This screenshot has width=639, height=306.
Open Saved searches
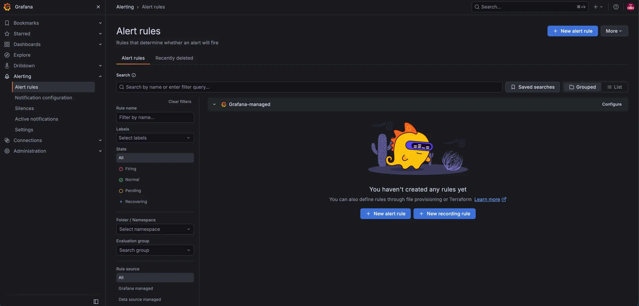(x=532, y=87)
